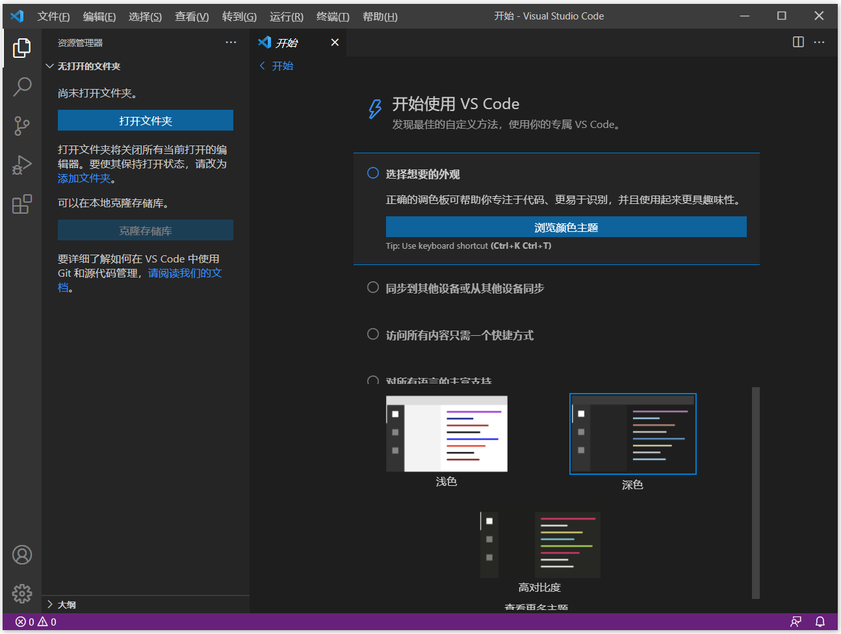
Task: Open the Extensions view icon
Action: pyautogui.click(x=22, y=204)
